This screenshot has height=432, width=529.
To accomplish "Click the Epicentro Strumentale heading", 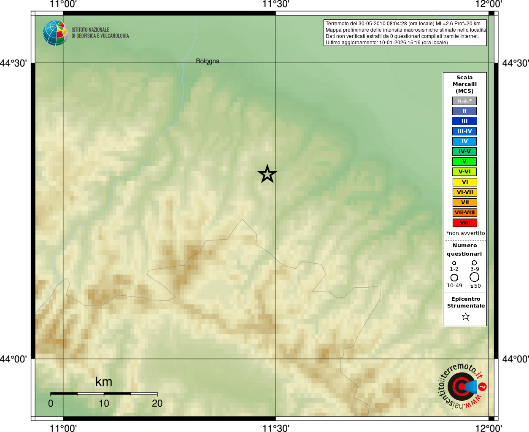I will pos(466,302).
